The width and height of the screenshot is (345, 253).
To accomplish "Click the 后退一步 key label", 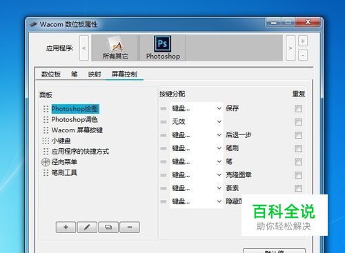I will click(x=238, y=135).
